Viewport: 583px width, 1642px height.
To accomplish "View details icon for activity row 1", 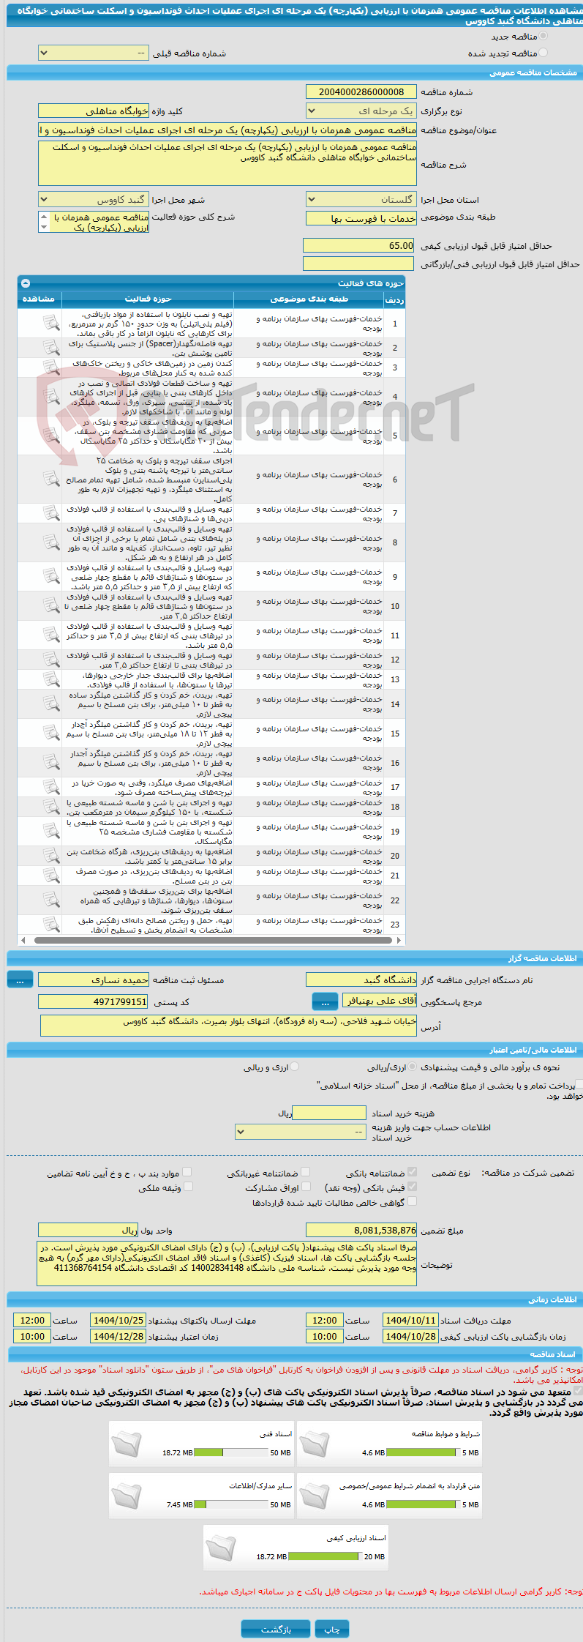I will [50, 323].
